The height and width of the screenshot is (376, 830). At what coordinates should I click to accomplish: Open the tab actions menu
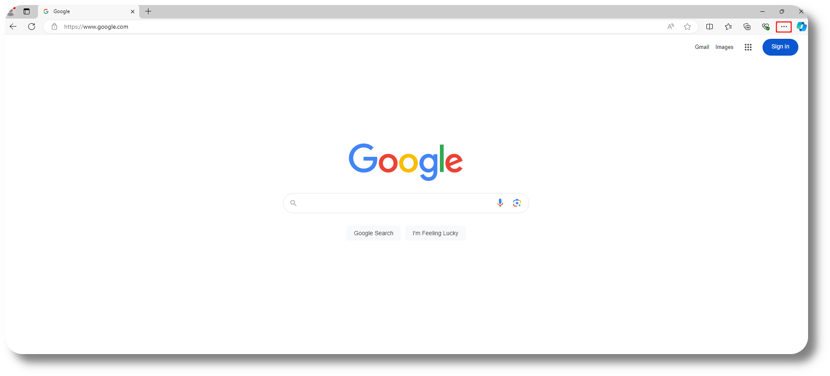pyautogui.click(x=27, y=11)
